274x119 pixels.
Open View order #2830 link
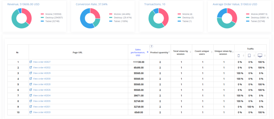pos(42,79)
